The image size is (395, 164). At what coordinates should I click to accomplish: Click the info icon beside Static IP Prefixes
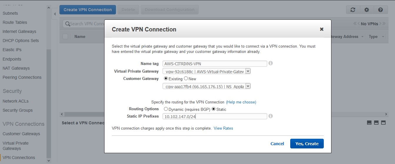point(270,116)
